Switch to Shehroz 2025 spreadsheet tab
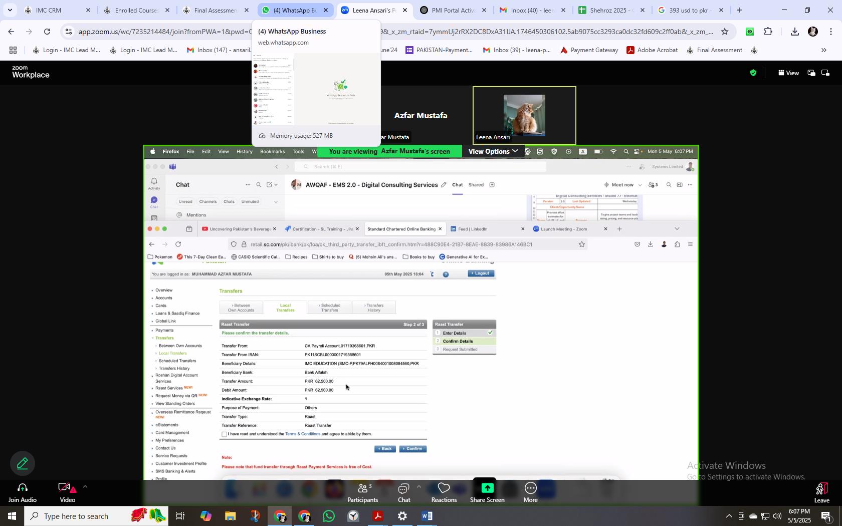842x526 pixels. pos(611,10)
